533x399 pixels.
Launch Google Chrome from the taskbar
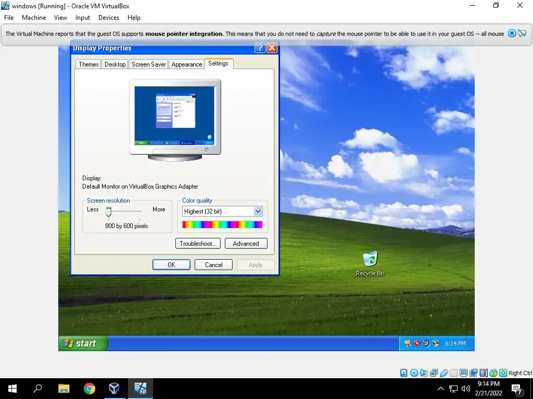(89, 389)
